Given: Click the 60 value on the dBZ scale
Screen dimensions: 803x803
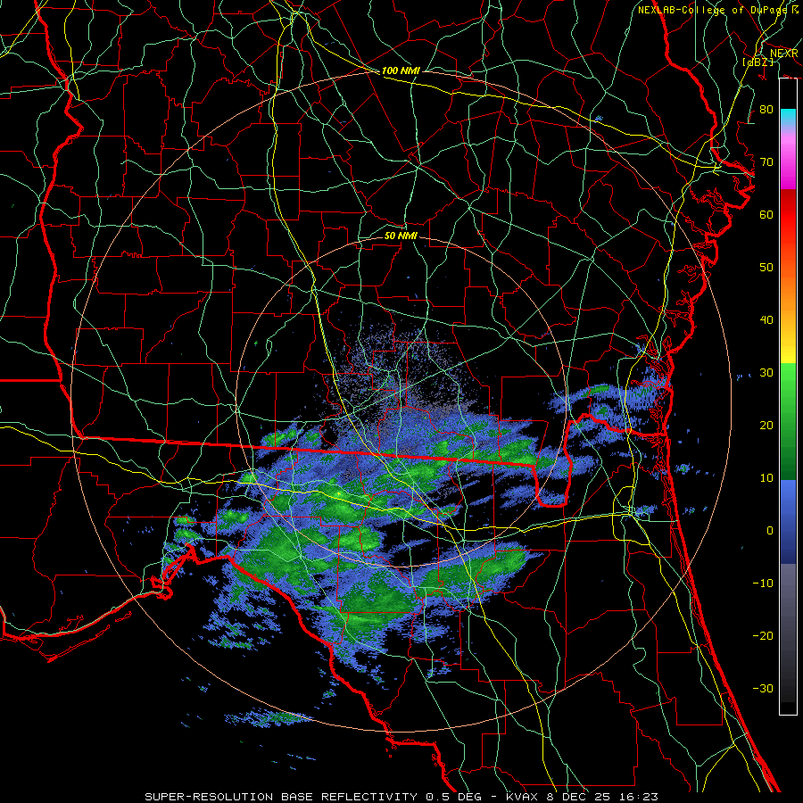Looking at the screenshot, I should [x=766, y=214].
